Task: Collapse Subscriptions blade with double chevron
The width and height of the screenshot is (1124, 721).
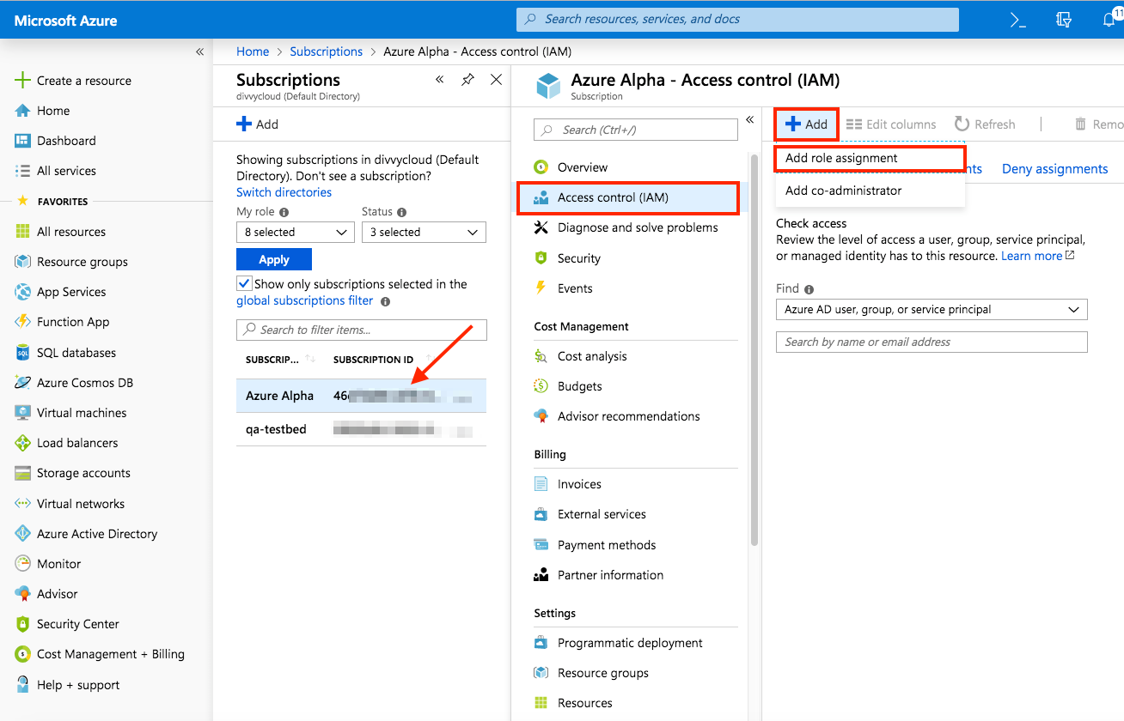Action: (439, 80)
